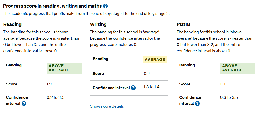This screenshot has height=113, width=263.
Task: Click the Writing Banding row label
Action: (x=100, y=59)
